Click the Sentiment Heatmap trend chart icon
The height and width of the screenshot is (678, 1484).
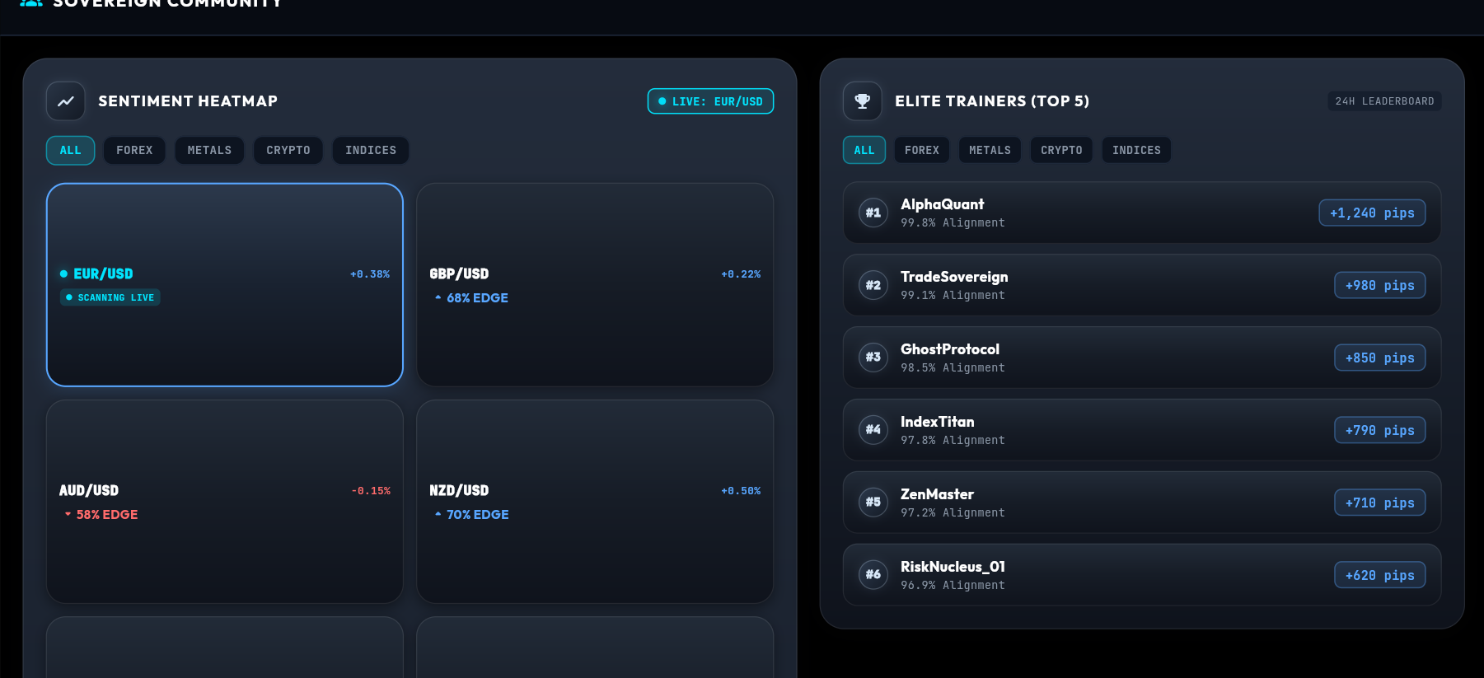(x=66, y=101)
